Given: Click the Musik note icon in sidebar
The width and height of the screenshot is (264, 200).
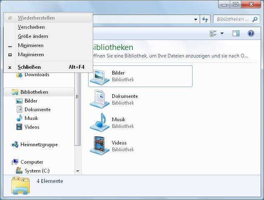Looking at the screenshot, I should tap(19, 118).
